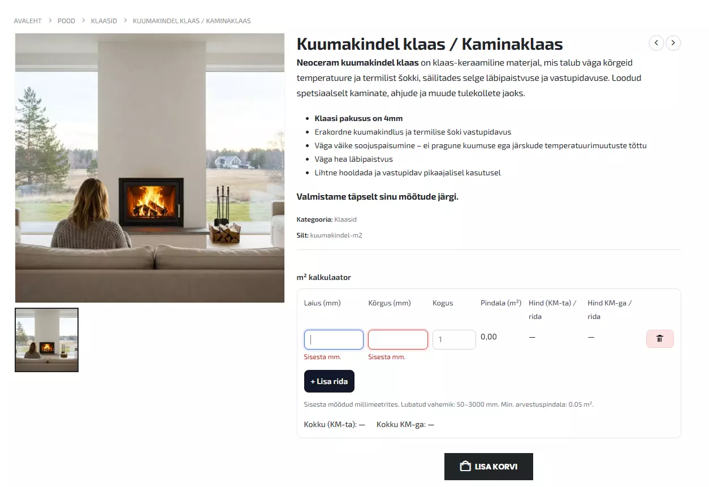The image size is (709, 487).
Task: Go to the previous product arrow
Action: click(x=656, y=43)
